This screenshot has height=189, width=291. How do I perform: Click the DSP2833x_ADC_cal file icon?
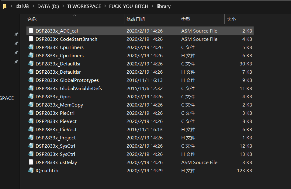coord(31,31)
